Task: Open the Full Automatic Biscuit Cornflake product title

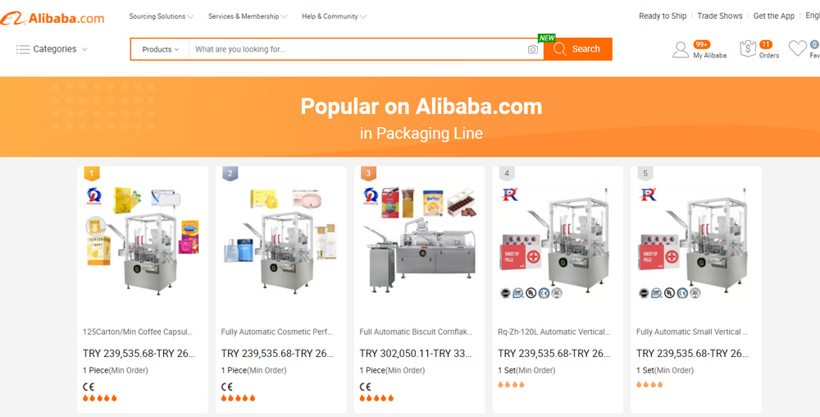Action: click(416, 332)
